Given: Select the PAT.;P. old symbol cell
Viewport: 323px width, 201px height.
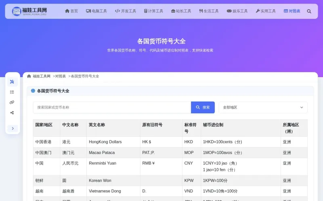Looking at the screenshot, I should pyautogui.click(x=161, y=153).
